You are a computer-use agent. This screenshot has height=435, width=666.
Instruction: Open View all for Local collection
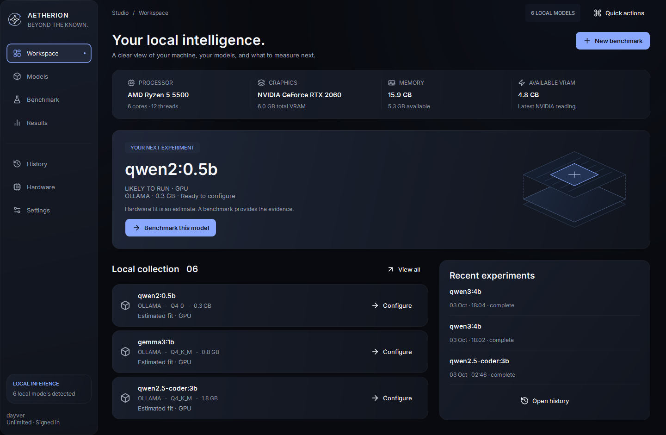[404, 269]
